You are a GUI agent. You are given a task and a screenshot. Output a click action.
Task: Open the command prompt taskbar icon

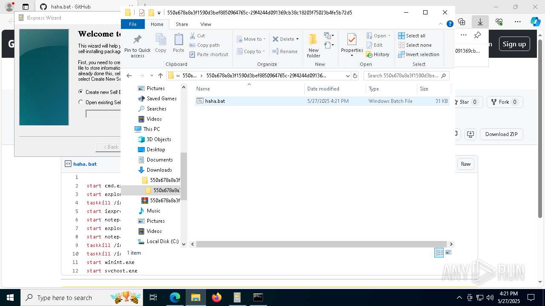[258, 297]
